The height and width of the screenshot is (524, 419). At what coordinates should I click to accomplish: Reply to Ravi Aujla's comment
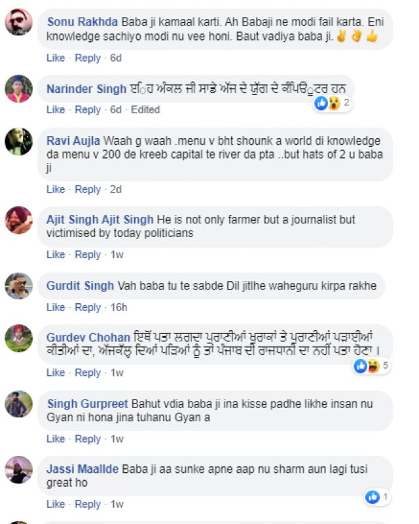point(88,189)
